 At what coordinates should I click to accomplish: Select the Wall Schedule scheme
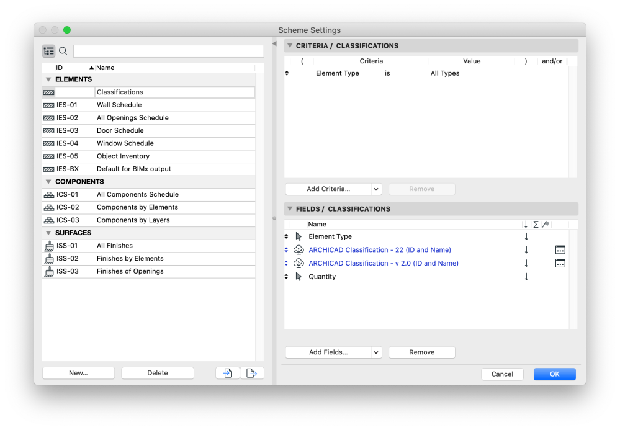pyautogui.click(x=149, y=105)
